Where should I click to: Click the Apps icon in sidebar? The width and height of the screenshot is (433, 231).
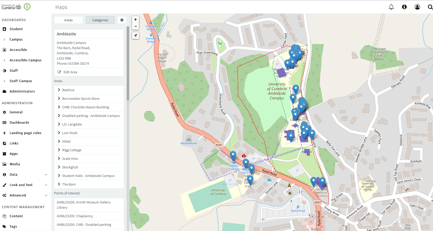[x=4, y=154]
